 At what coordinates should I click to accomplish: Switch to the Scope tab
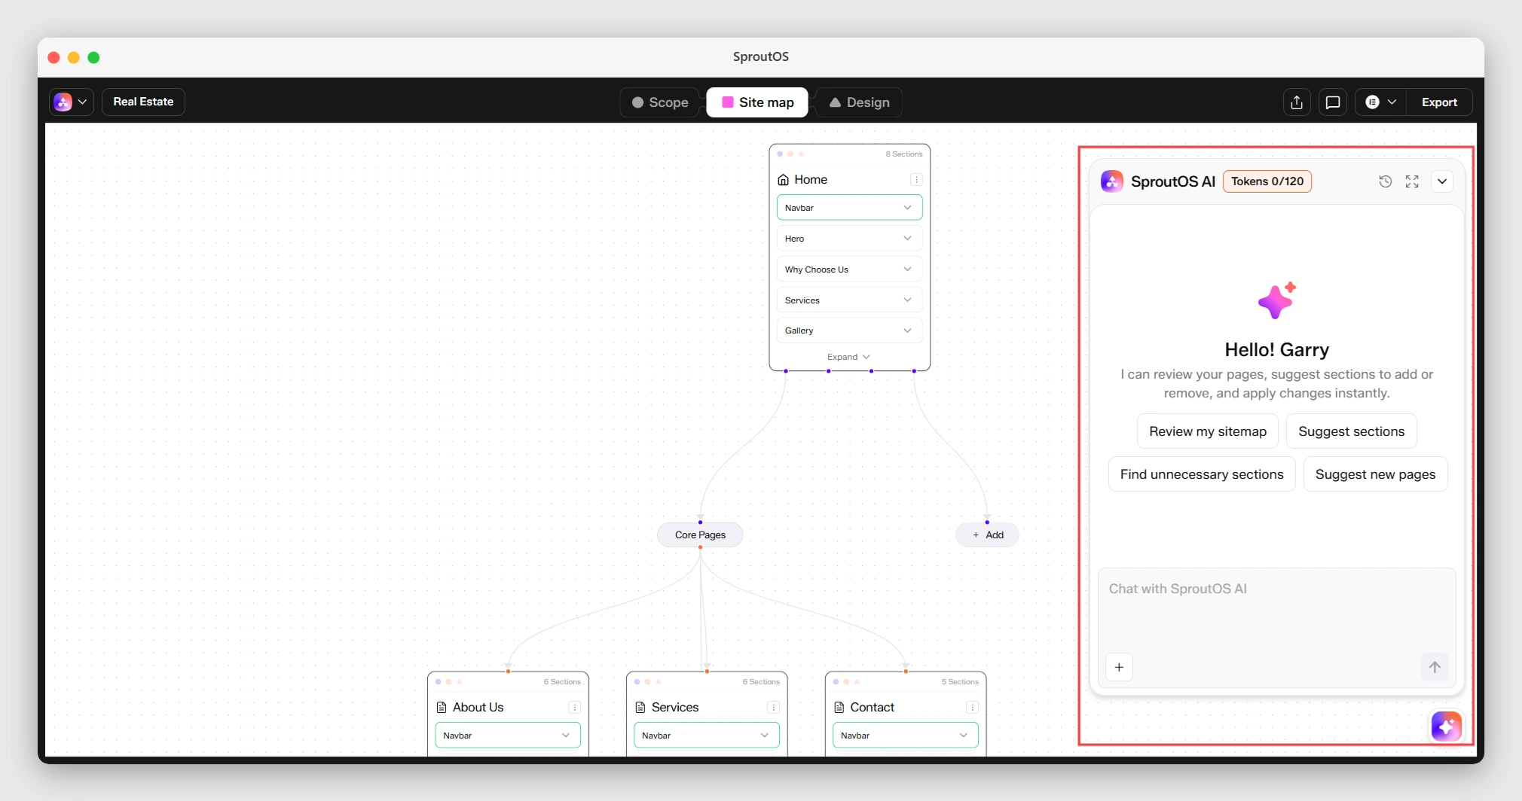[x=659, y=102]
